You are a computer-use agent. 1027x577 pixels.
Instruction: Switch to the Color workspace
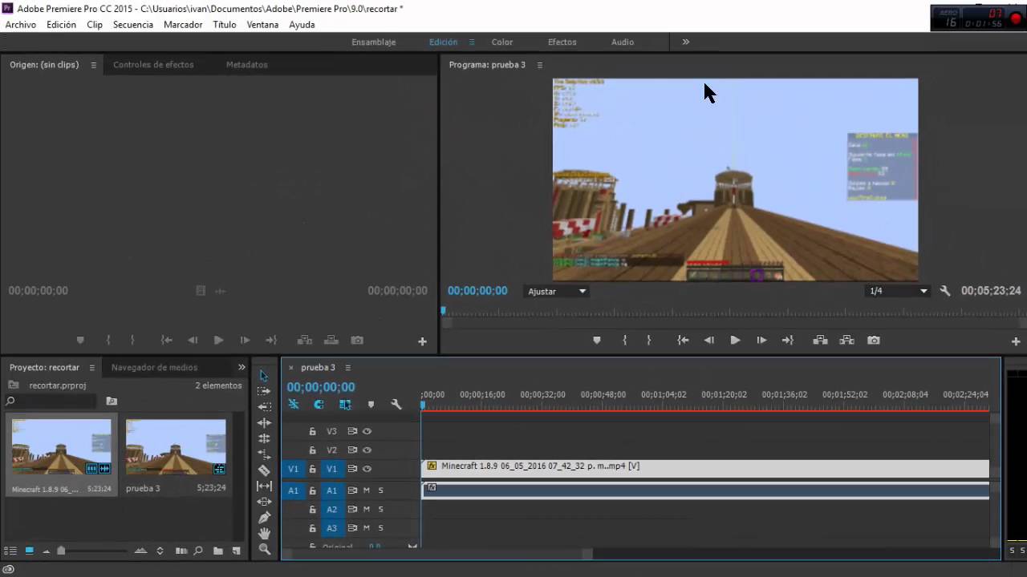[501, 42]
